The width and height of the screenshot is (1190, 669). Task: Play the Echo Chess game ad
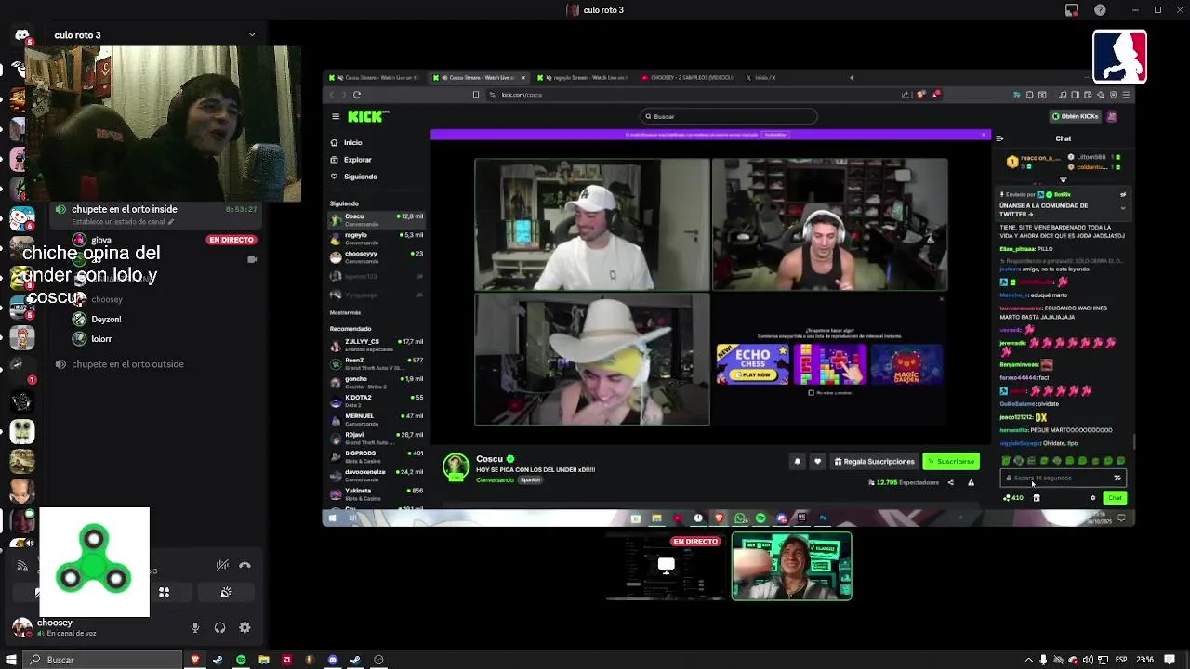pos(753,364)
